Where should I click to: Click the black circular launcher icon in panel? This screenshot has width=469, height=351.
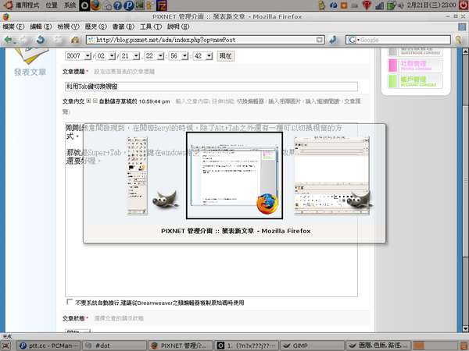pos(84,5)
